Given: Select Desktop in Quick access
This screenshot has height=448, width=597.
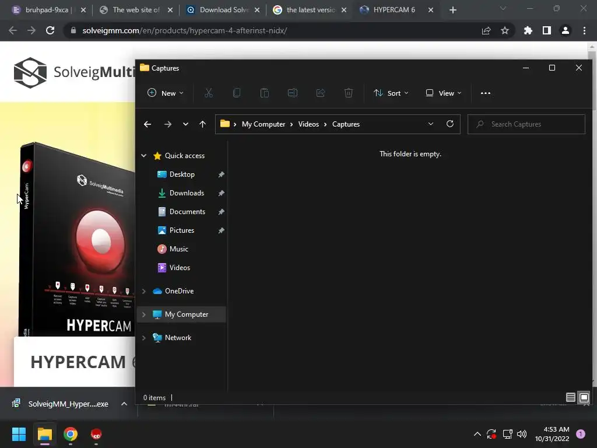Looking at the screenshot, I should (182, 174).
